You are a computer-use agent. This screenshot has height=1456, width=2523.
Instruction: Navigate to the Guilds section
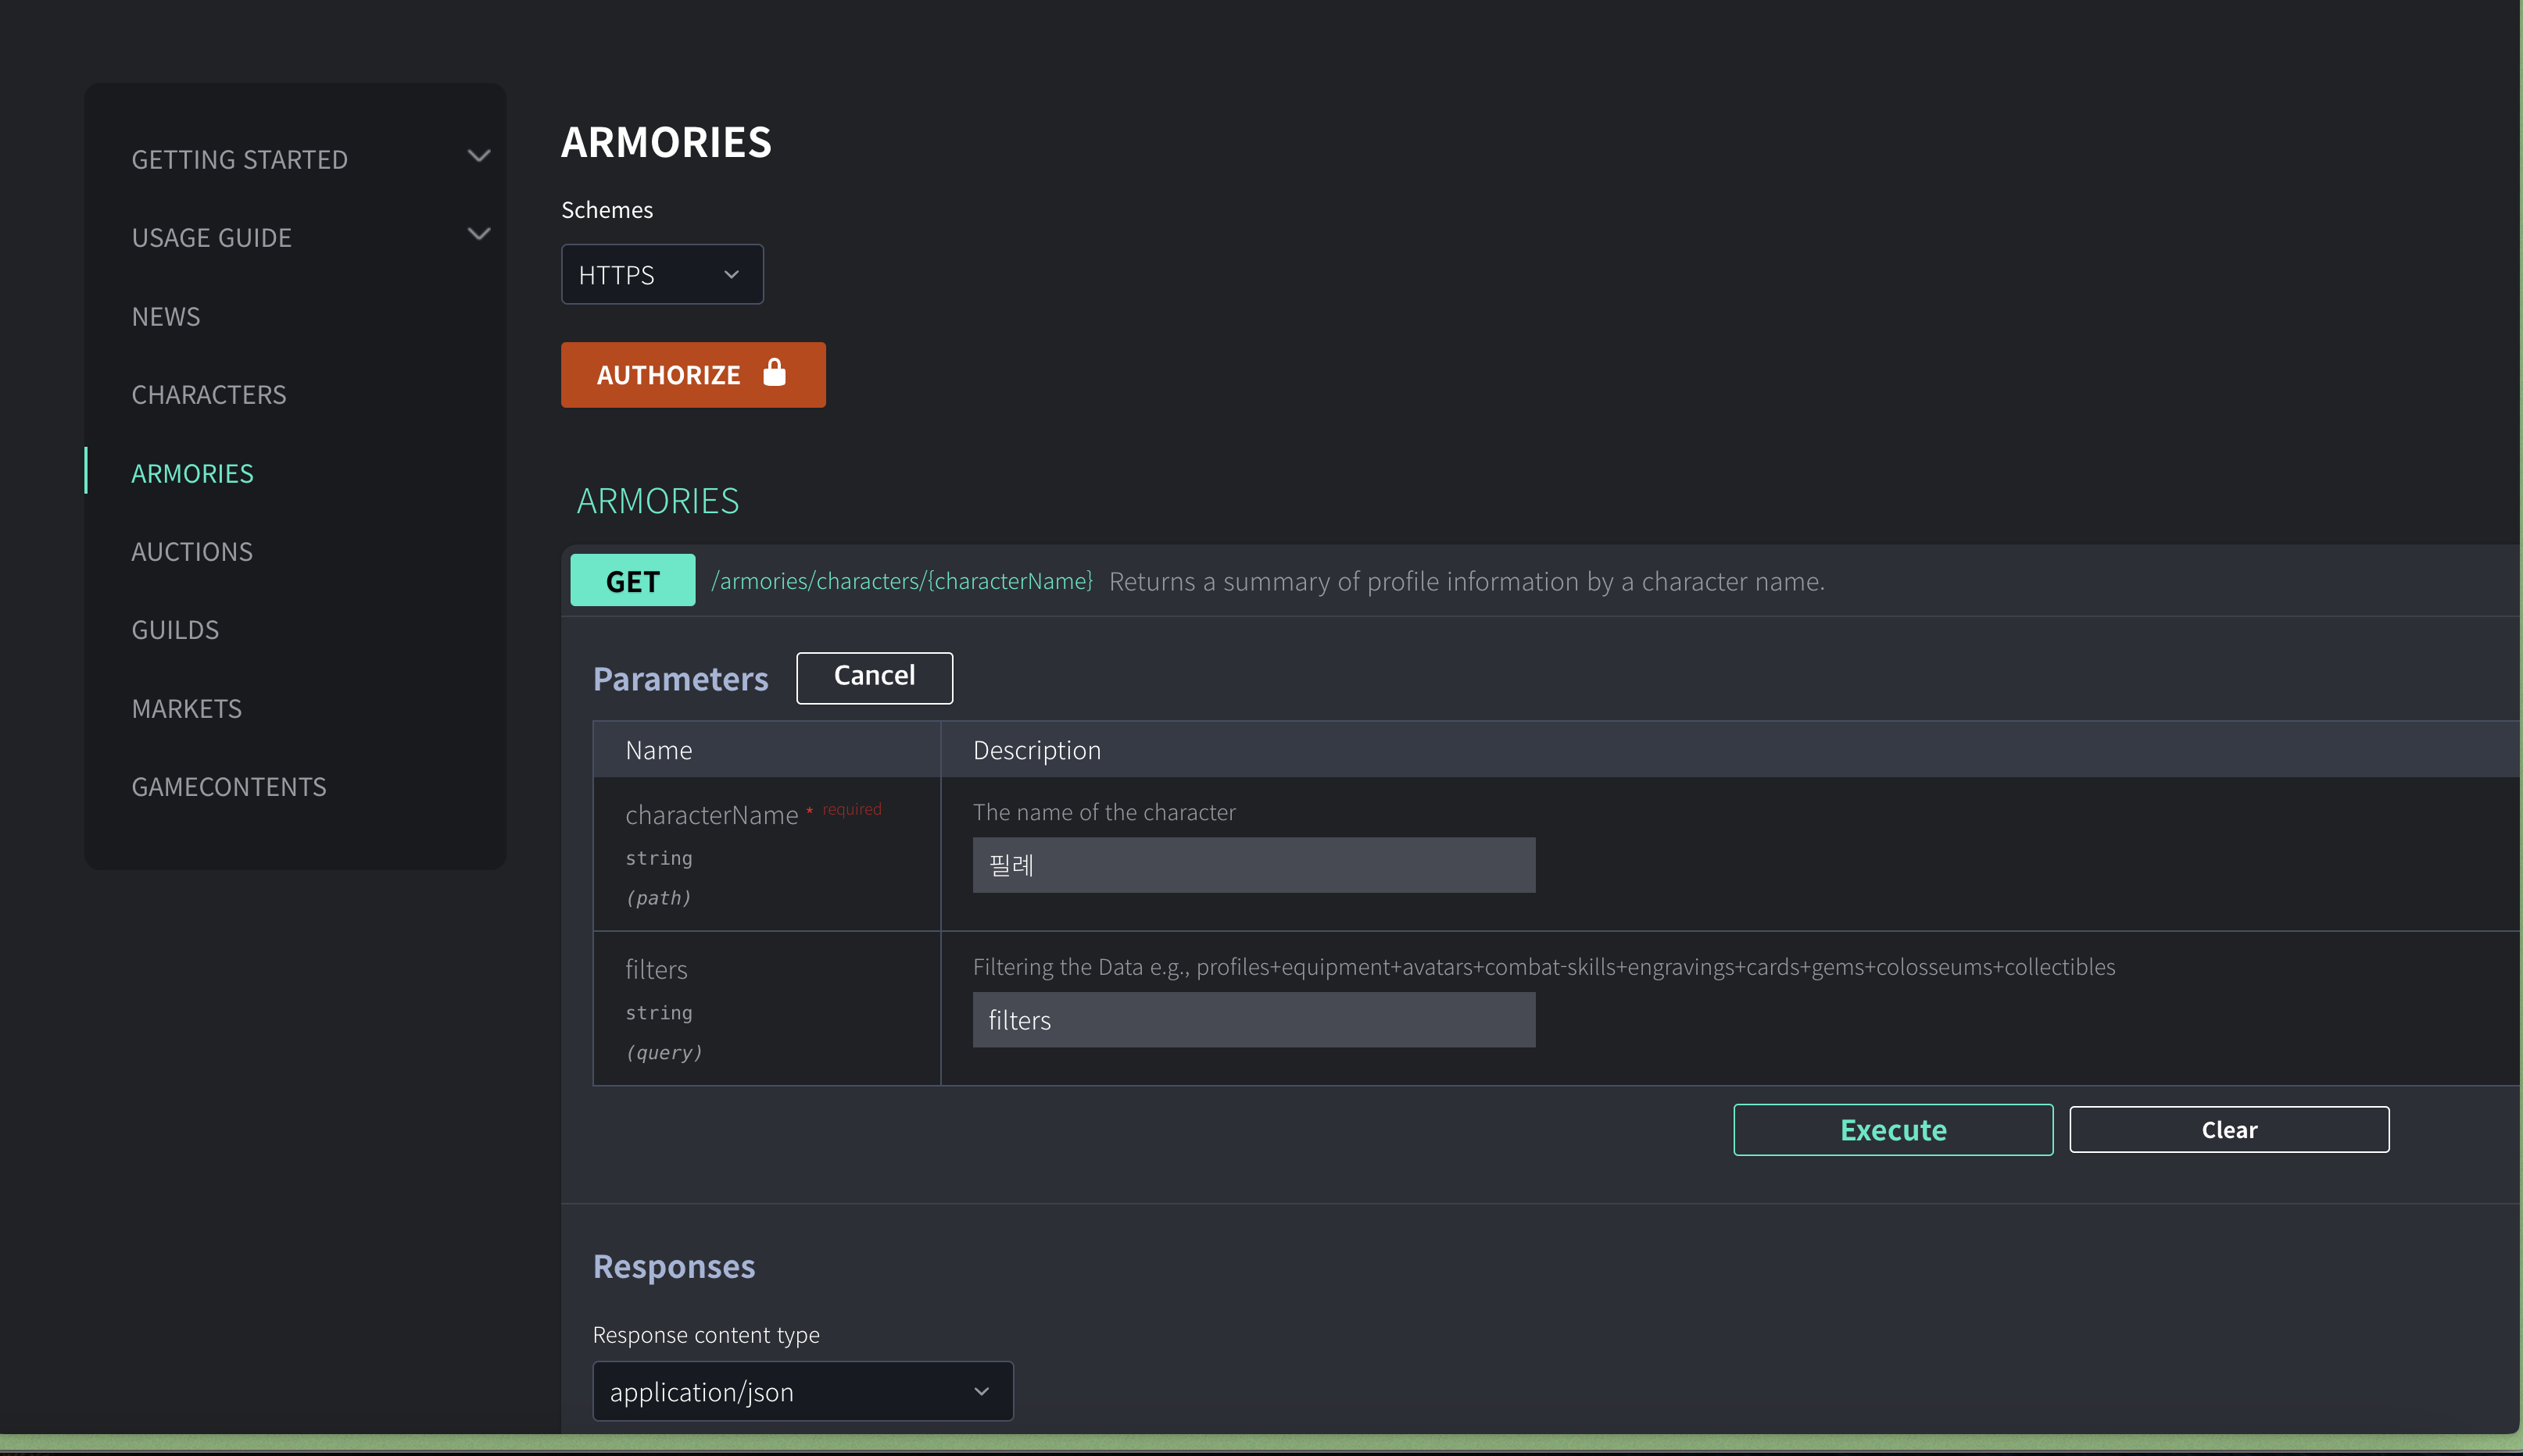tap(175, 630)
